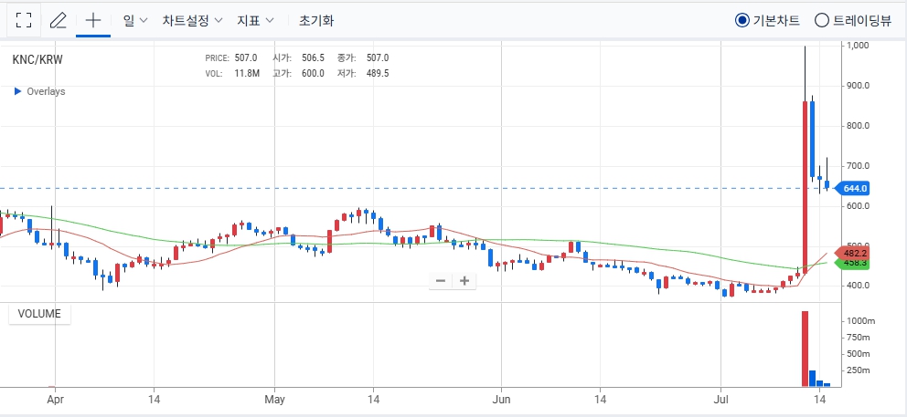The width and height of the screenshot is (907, 417).
Task: Click the green 458.3 moving average tag
Action: (851, 264)
